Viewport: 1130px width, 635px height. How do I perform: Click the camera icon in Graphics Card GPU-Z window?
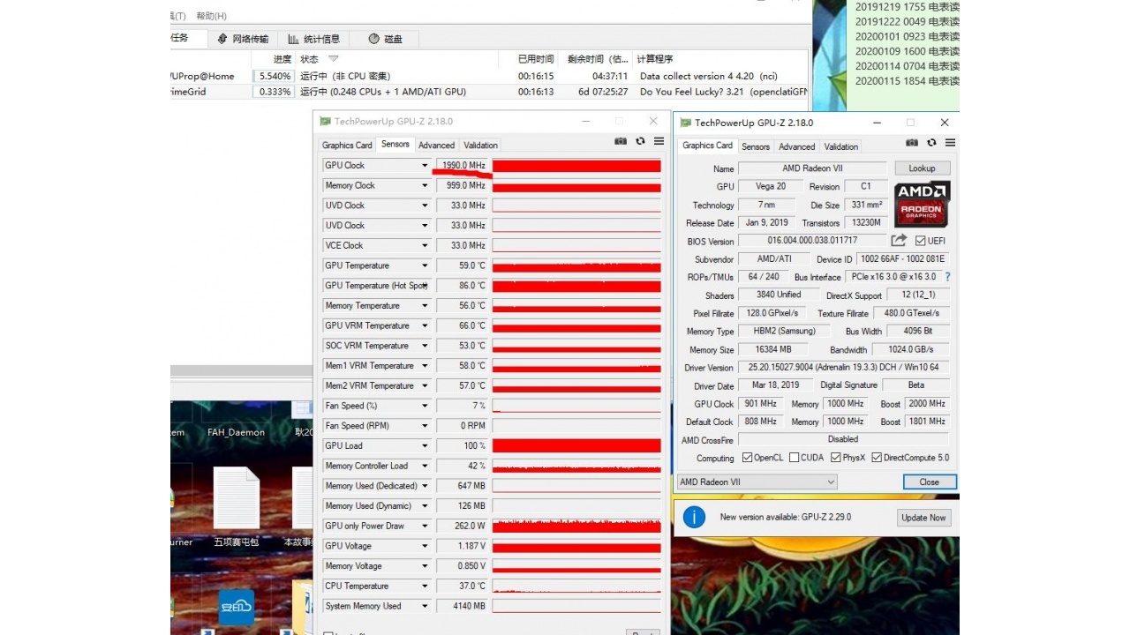click(x=913, y=143)
